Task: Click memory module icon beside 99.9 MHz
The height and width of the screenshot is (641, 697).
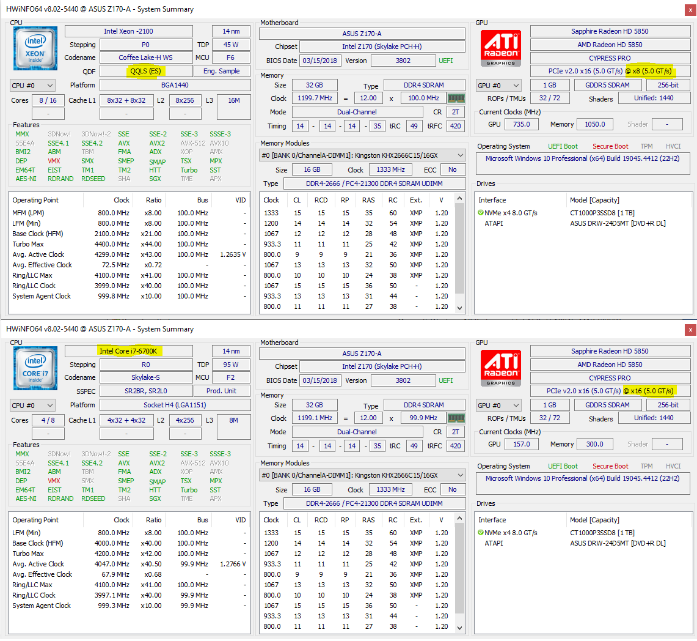Action: [456, 418]
